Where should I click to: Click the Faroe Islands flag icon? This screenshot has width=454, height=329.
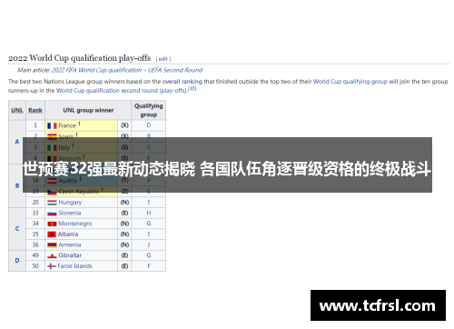pyautogui.click(x=52, y=266)
